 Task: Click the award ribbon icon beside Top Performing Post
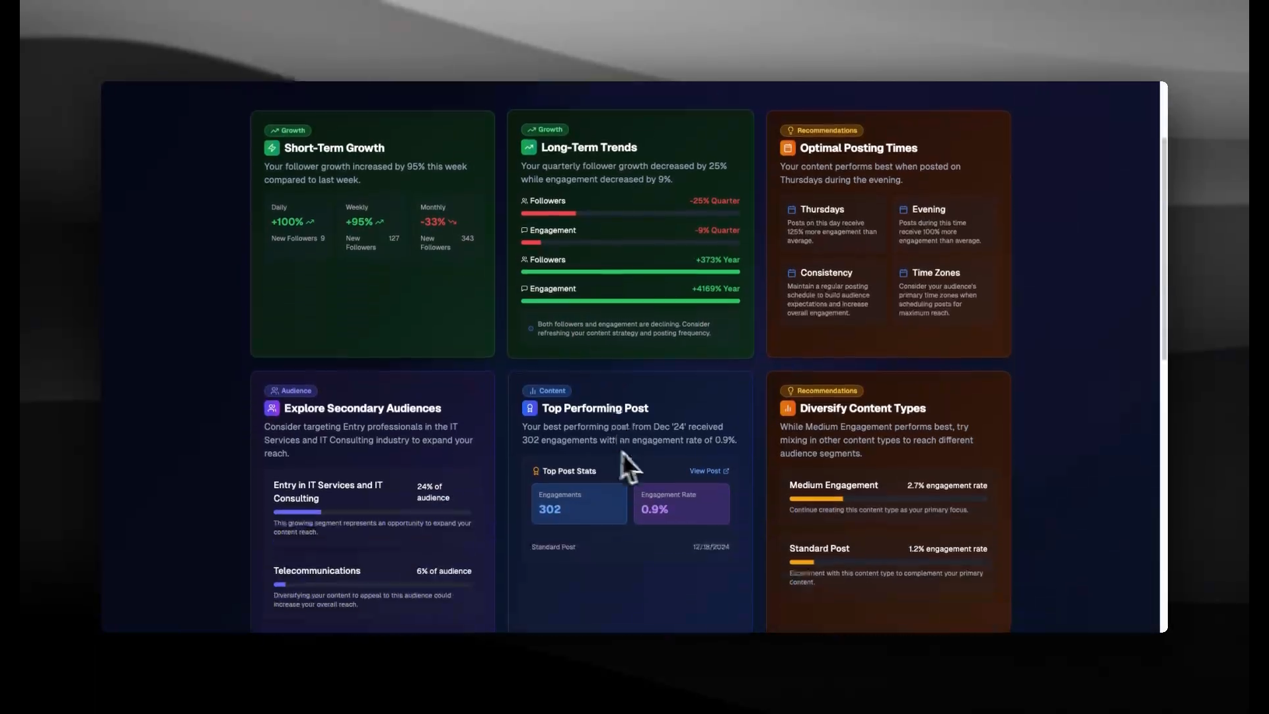tap(529, 408)
